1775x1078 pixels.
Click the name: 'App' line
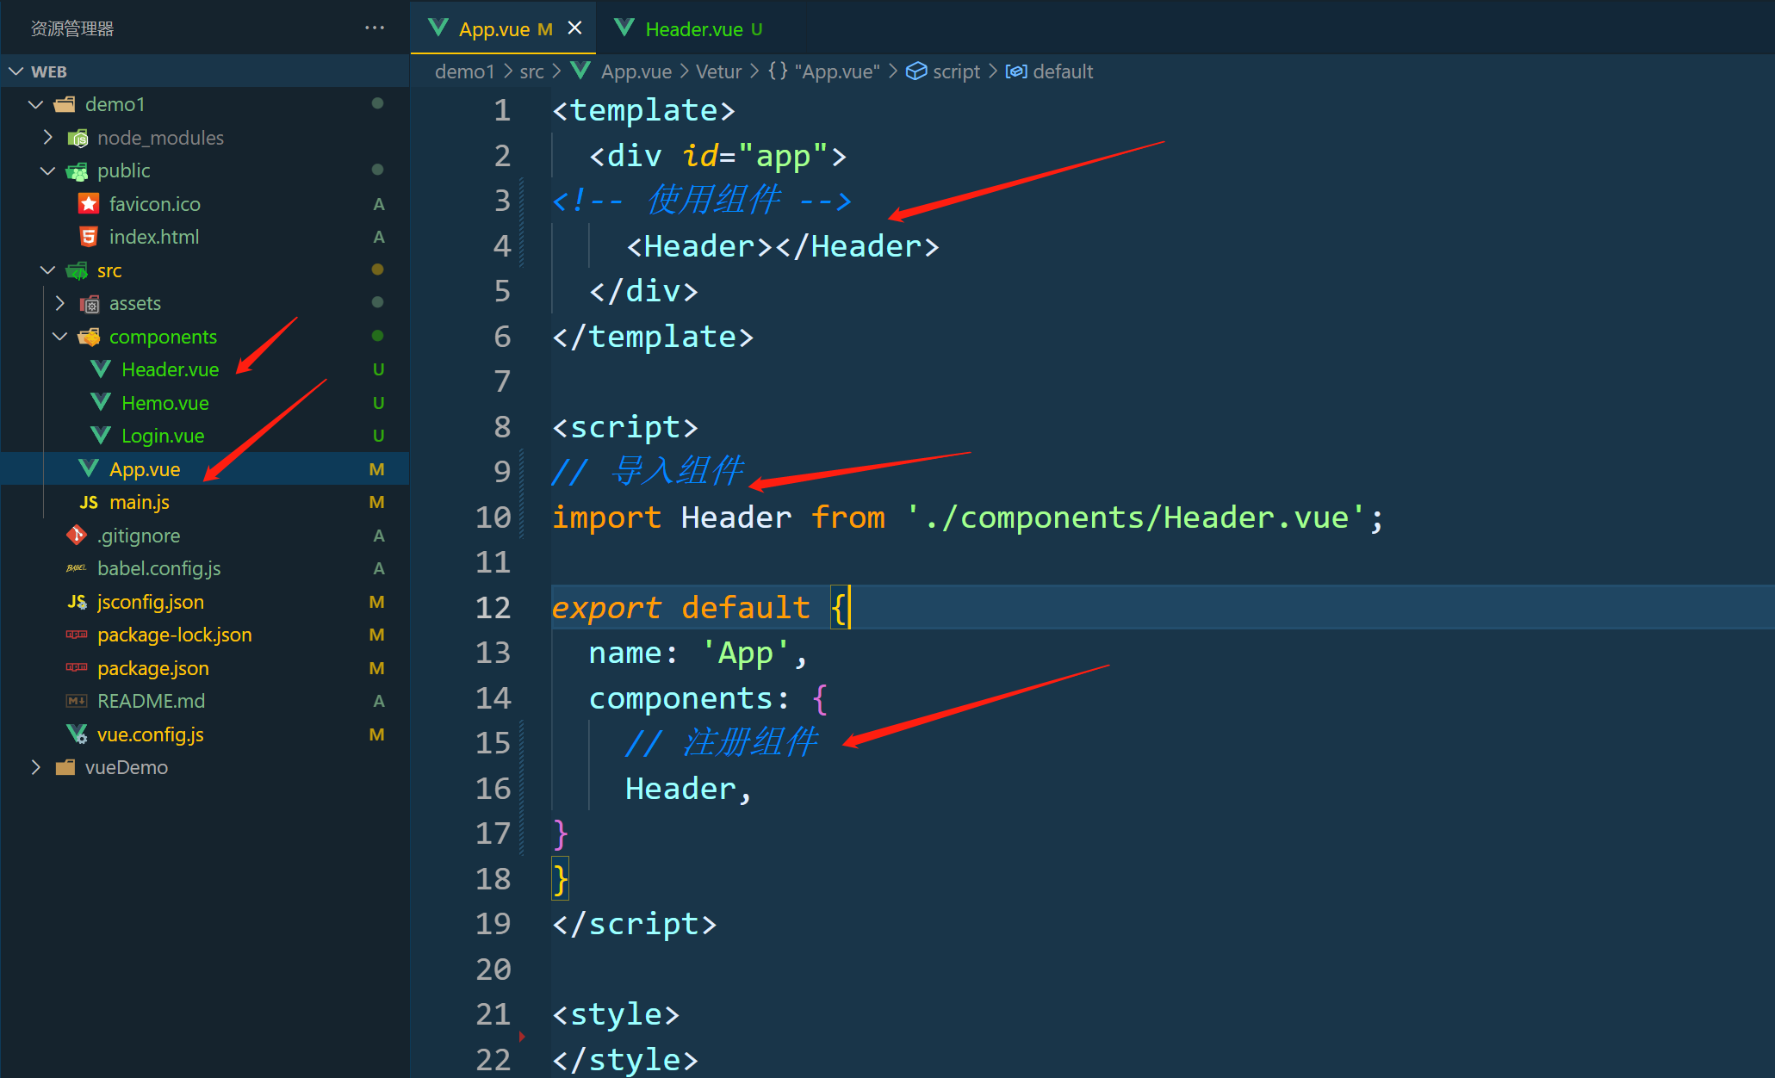698,654
